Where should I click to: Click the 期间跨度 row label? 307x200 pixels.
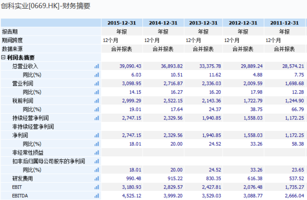click(x=12, y=40)
